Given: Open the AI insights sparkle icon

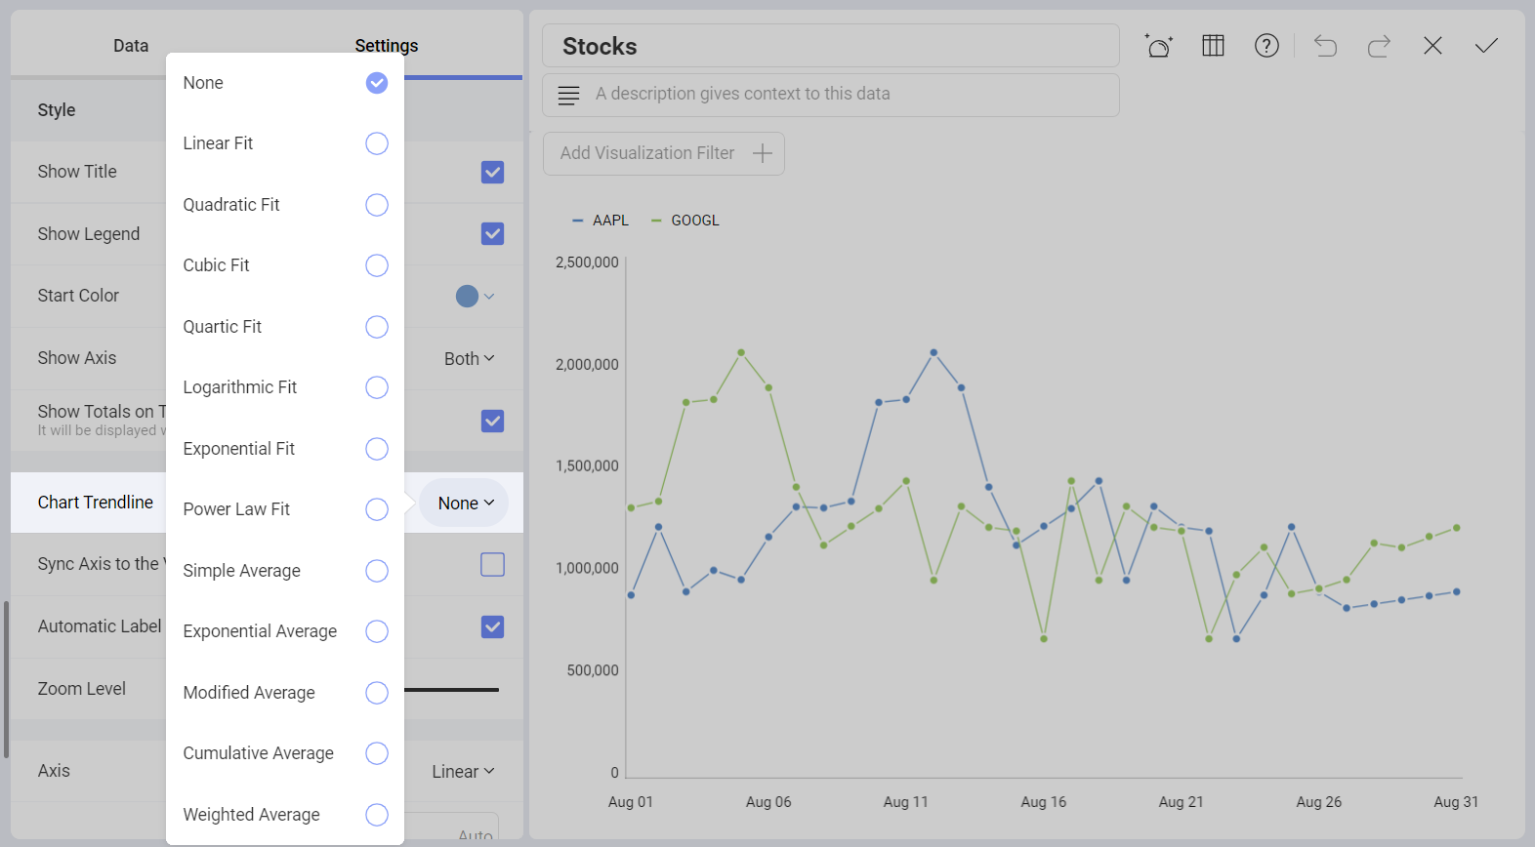Looking at the screenshot, I should (1159, 46).
